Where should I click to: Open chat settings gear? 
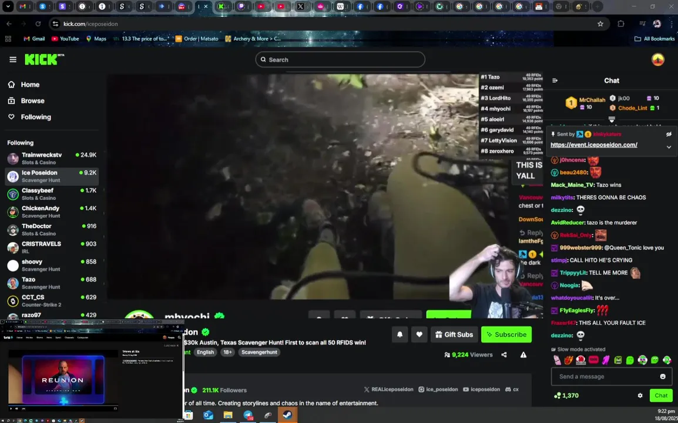pos(640,395)
